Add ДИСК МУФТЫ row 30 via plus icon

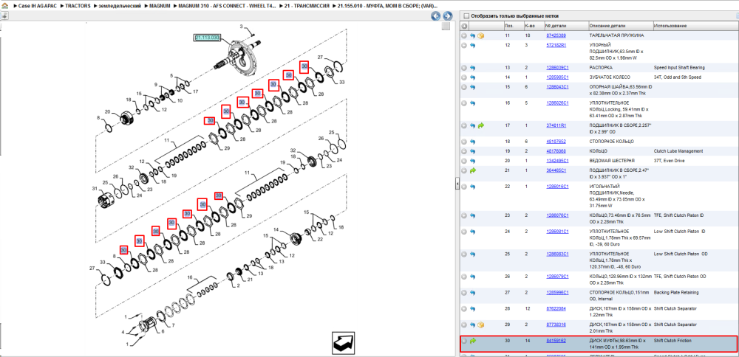(464, 341)
